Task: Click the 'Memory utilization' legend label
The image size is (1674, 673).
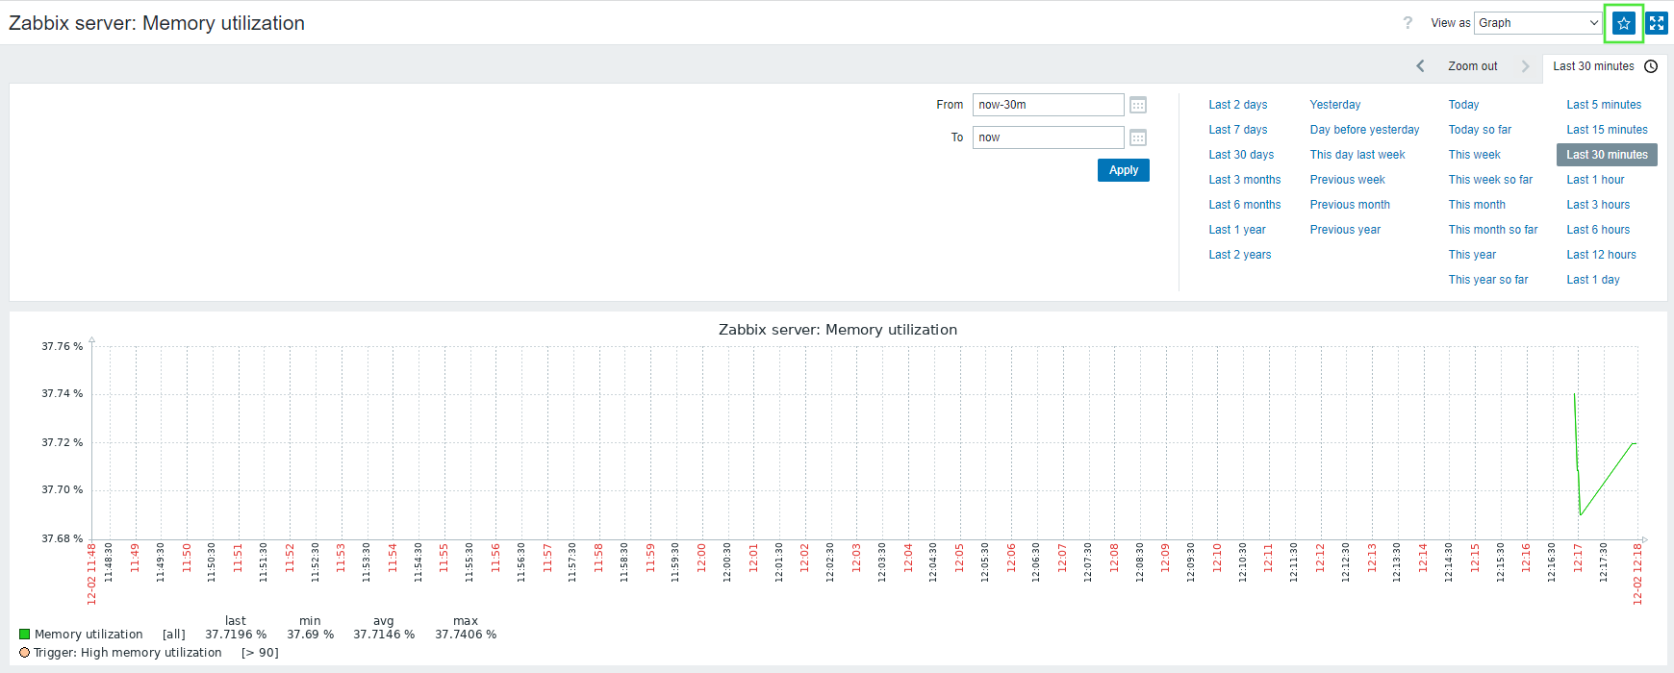Action: tap(89, 635)
